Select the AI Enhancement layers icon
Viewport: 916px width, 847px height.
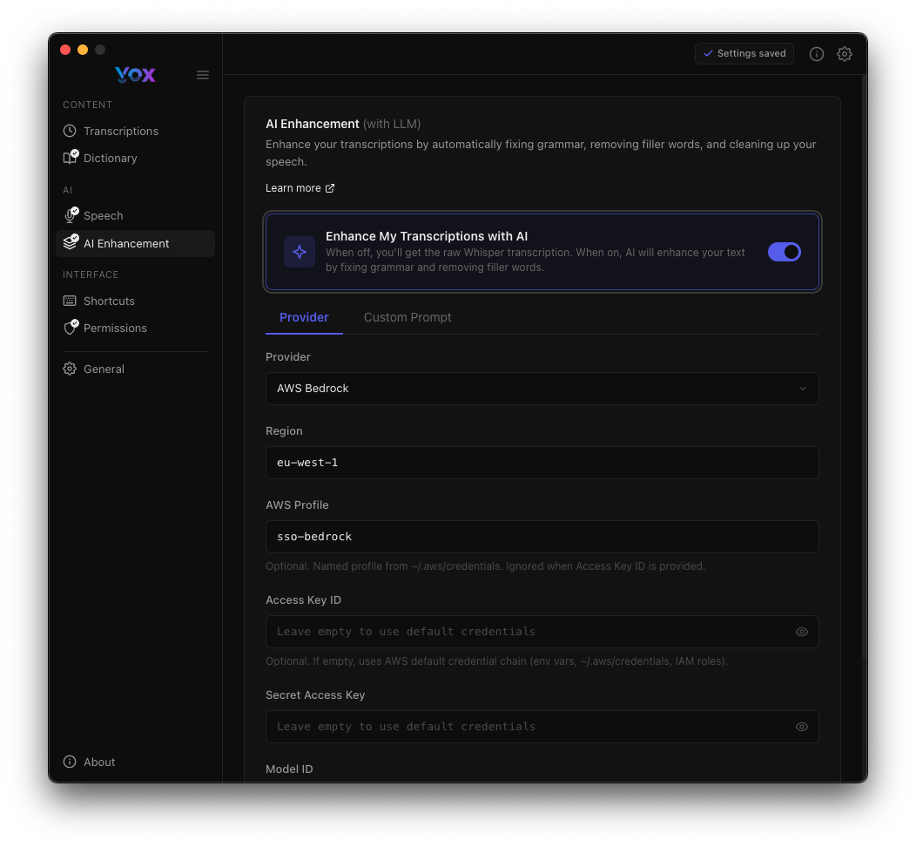coord(70,243)
